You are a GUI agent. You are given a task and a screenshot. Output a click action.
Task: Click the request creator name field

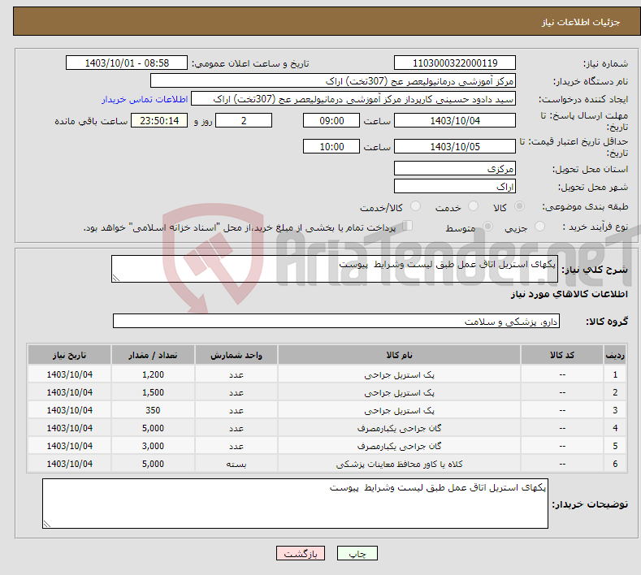pyautogui.click(x=353, y=99)
